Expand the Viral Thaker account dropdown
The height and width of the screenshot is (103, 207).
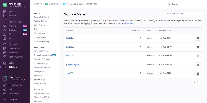16,4
